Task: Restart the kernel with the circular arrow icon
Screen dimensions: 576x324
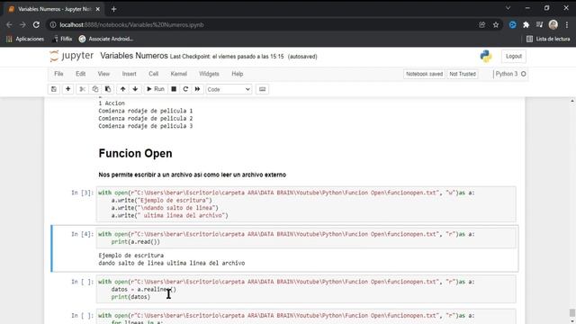Action: click(x=185, y=89)
